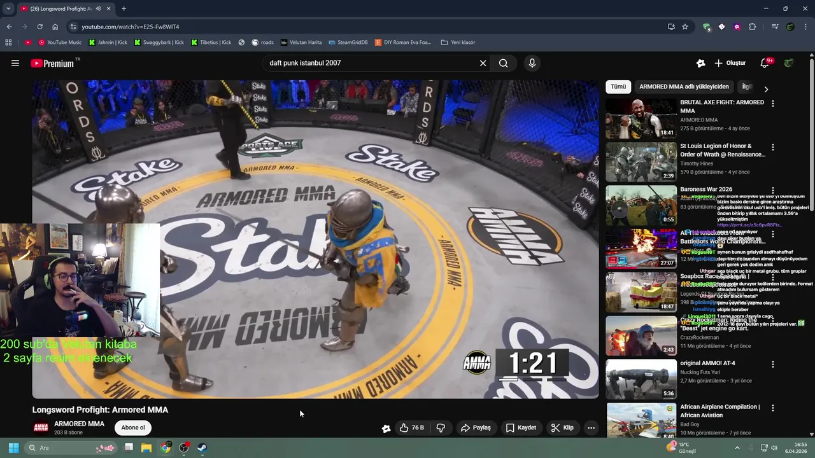Open the YouTube Music bookmark
The width and height of the screenshot is (815, 458).
[60, 43]
